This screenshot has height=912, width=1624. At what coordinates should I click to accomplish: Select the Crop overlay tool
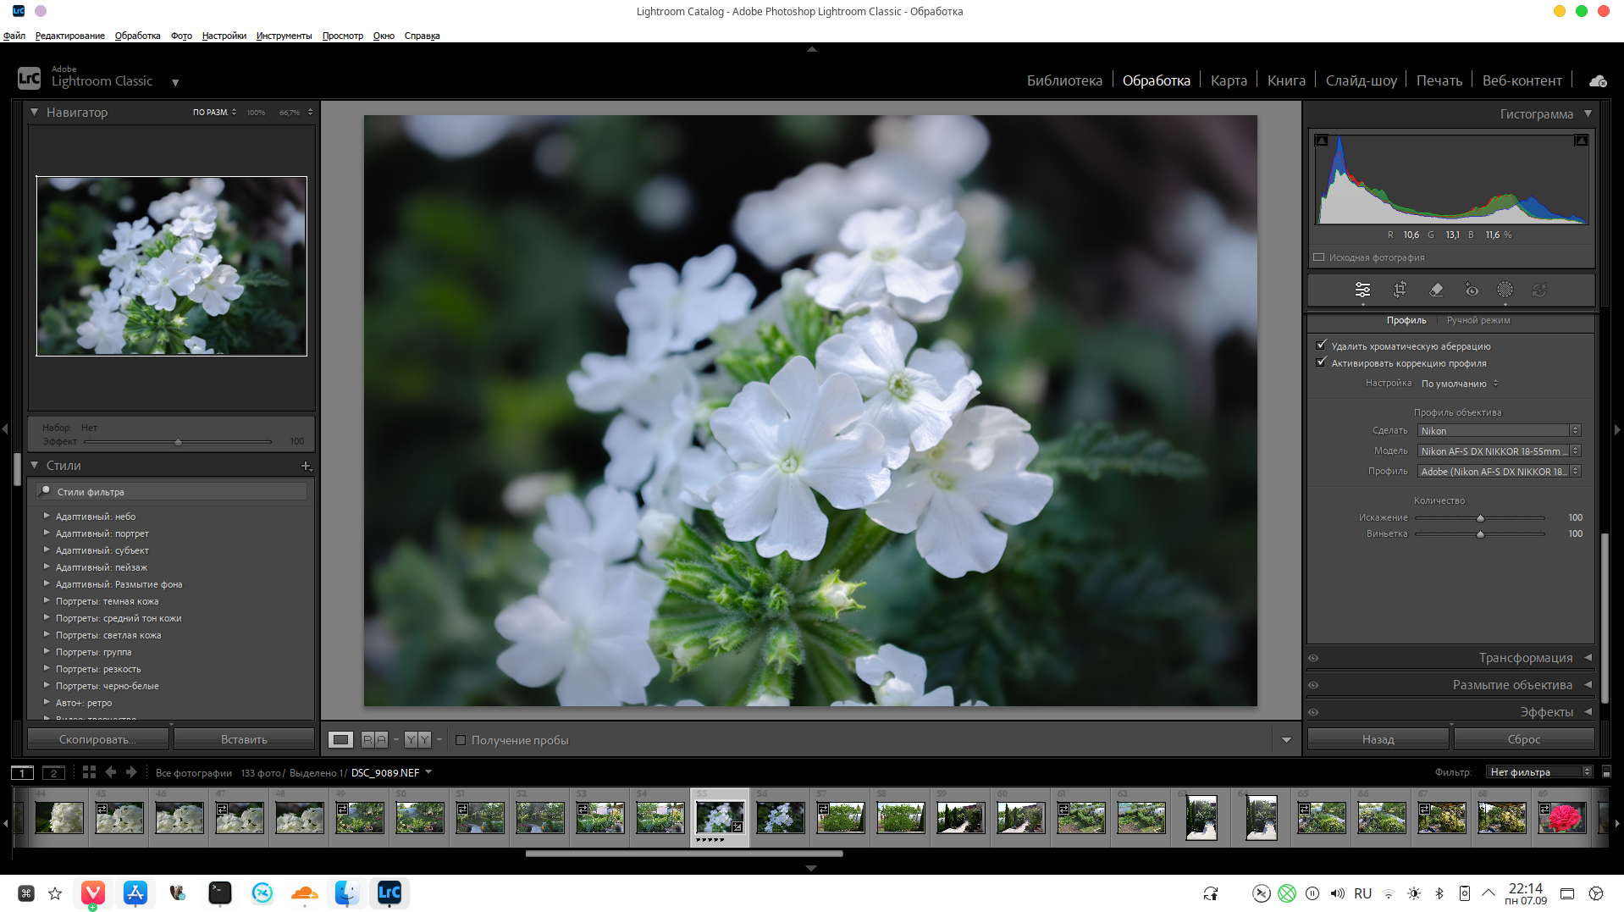click(1400, 290)
